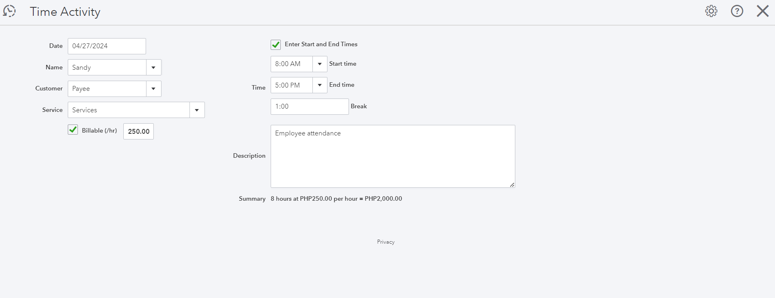Screen dimensions: 775x298
Task: Click the Date input field
Action: [107, 46]
